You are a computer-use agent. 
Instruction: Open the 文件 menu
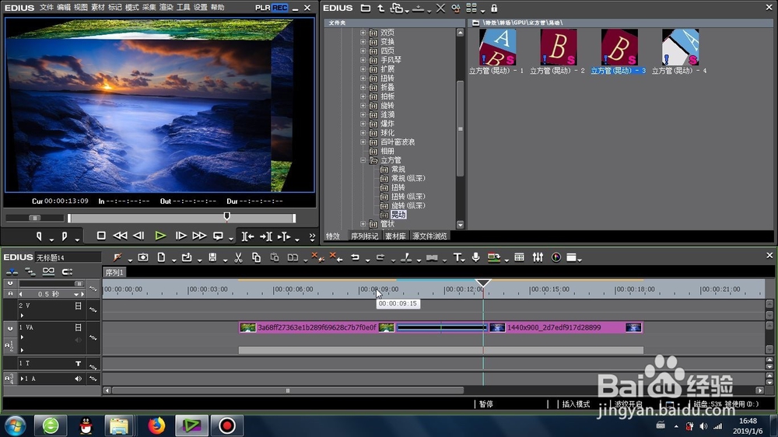coord(46,8)
